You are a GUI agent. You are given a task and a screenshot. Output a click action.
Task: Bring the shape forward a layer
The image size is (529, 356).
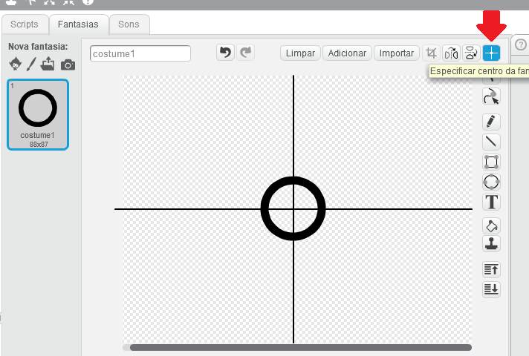[491, 269]
